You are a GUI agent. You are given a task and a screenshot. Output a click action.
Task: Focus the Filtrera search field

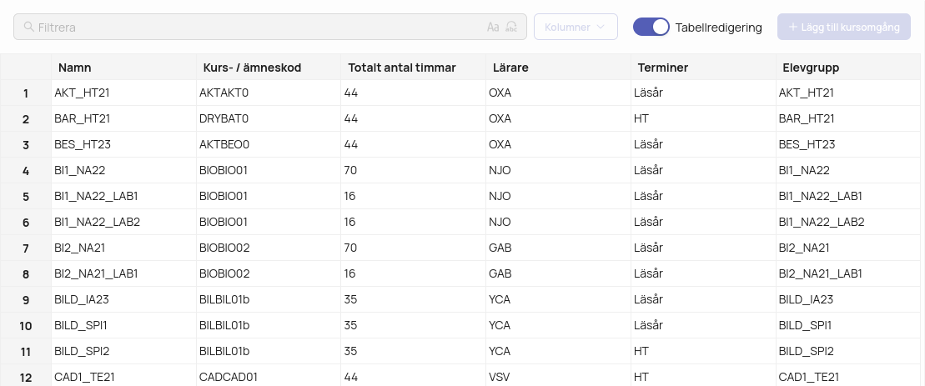click(259, 28)
